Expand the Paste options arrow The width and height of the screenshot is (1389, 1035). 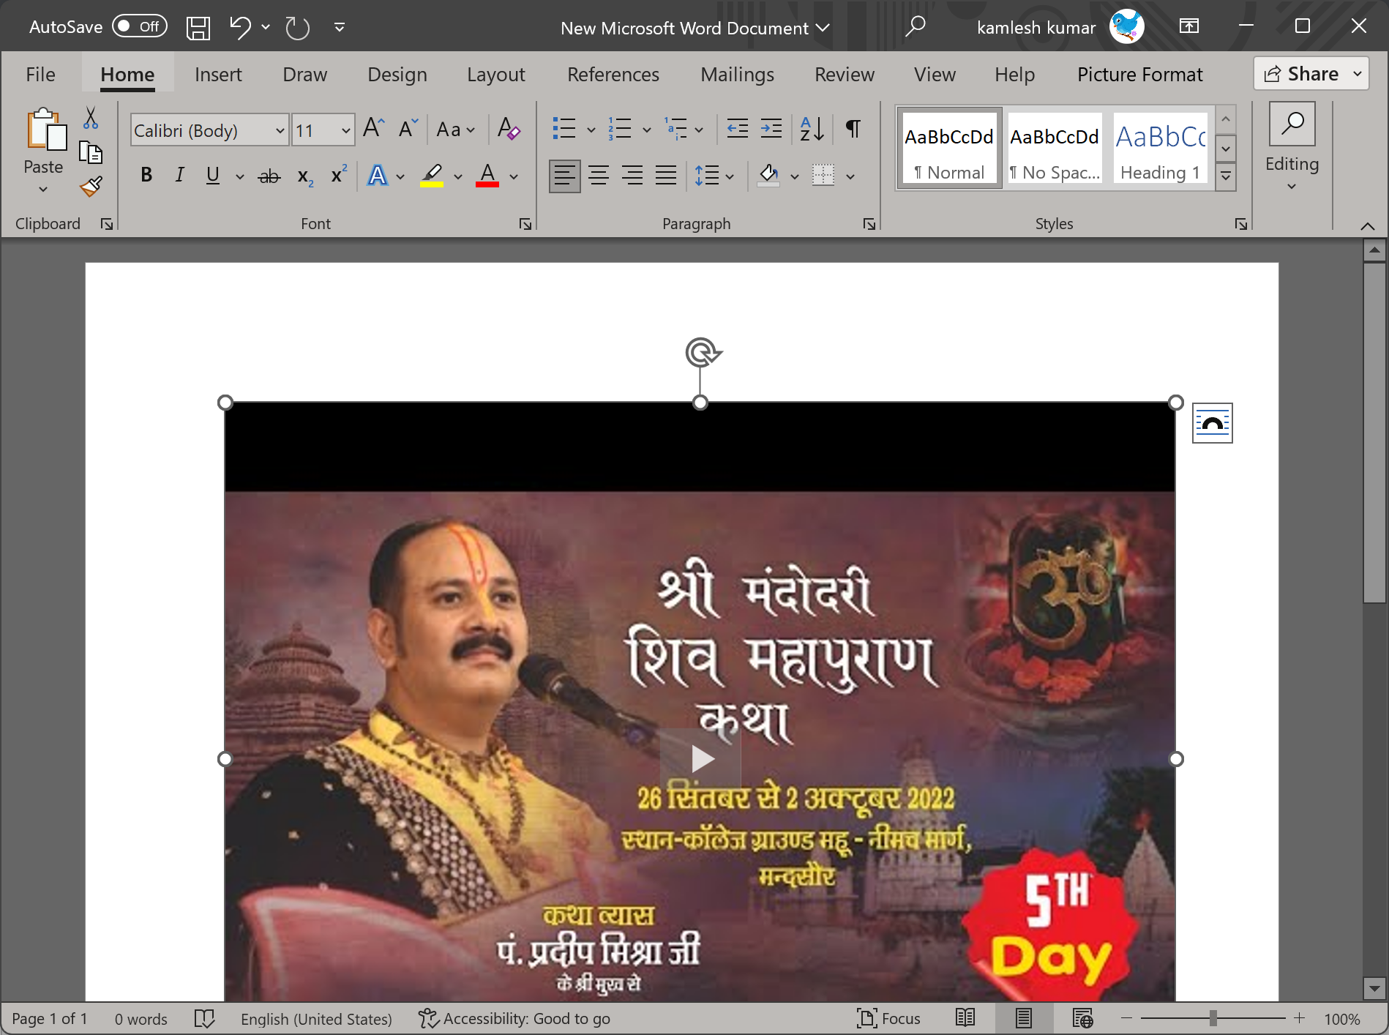coord(43,190)
